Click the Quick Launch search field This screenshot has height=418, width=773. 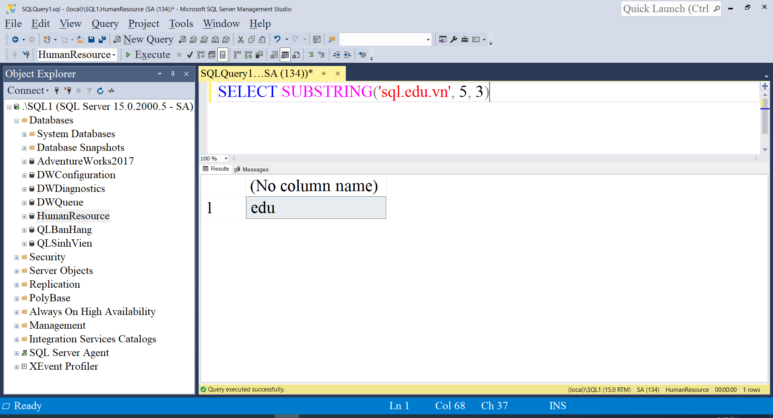point(666,9)
